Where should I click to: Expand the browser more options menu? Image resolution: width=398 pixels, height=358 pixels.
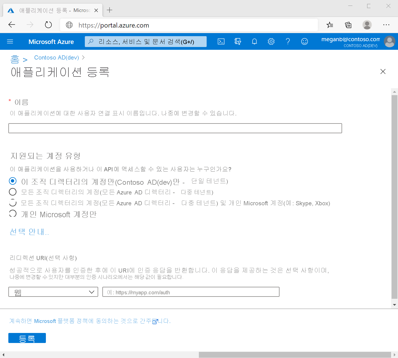[x=386, y=25]
